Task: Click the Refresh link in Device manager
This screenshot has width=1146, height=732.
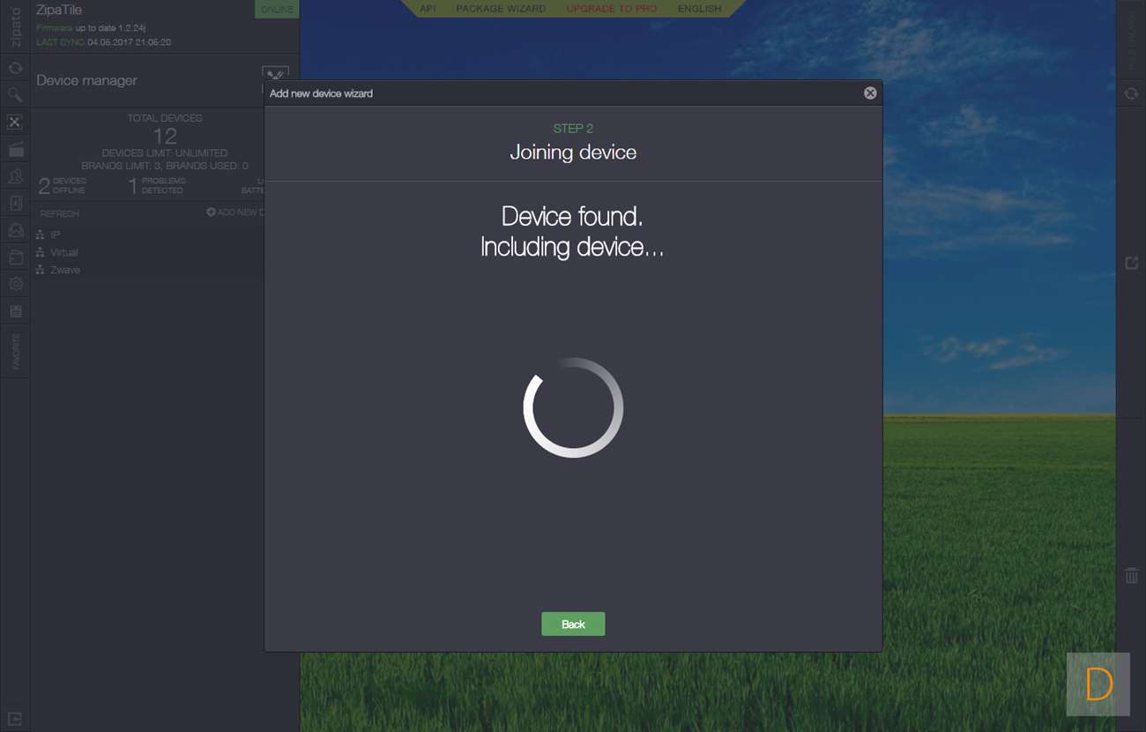Action: (60, 213)
